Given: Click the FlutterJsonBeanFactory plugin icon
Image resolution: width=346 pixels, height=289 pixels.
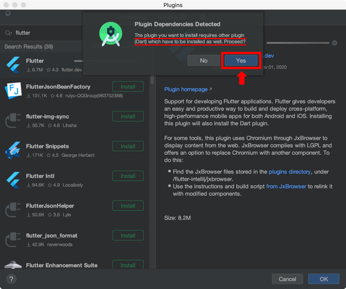Looking at the screenshot, I should click(13, 90).
